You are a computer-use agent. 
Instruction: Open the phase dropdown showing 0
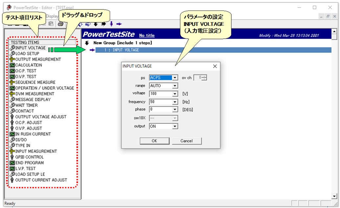pos(175,109)
